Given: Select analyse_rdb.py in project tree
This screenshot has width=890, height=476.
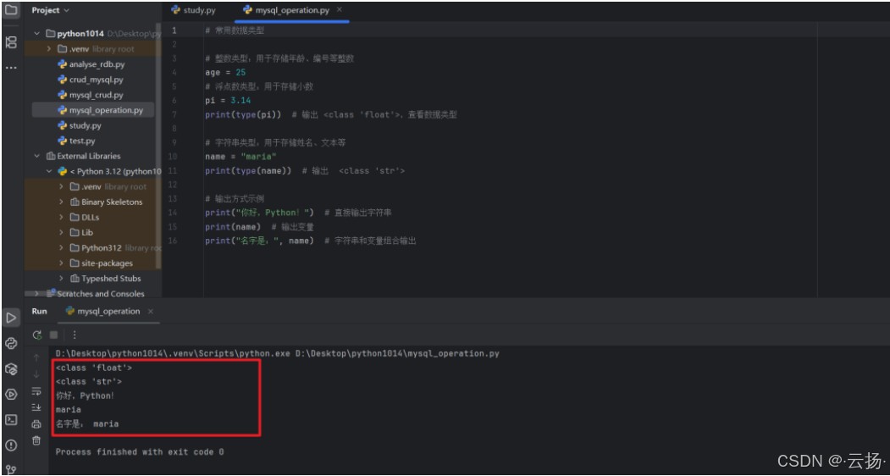Looking at the screenshot, I should click(x=97, y=64).
